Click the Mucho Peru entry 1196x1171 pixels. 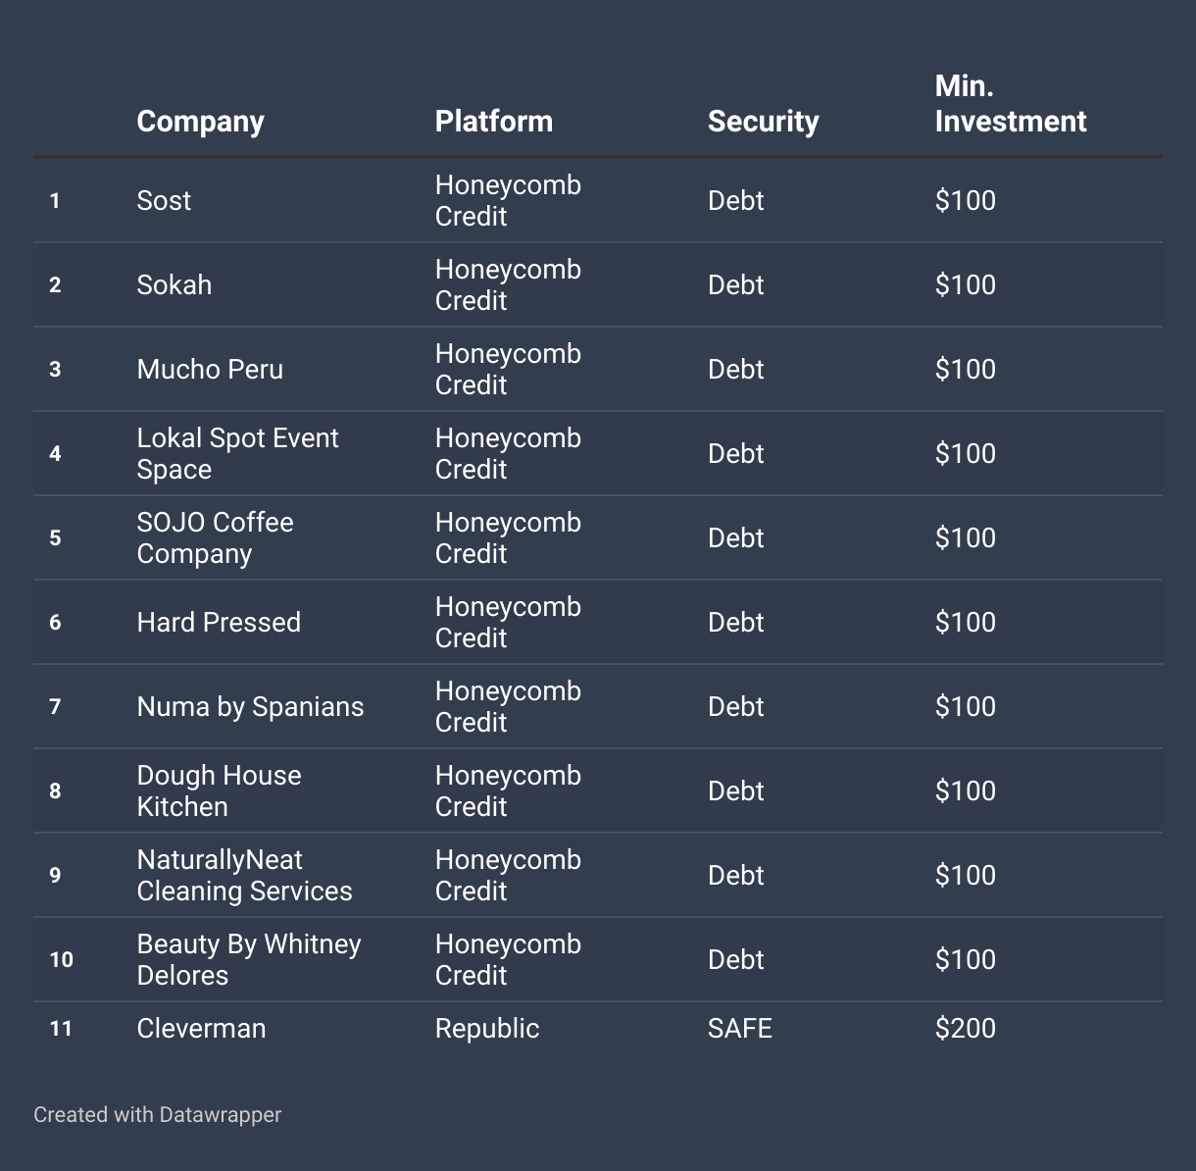210,369
